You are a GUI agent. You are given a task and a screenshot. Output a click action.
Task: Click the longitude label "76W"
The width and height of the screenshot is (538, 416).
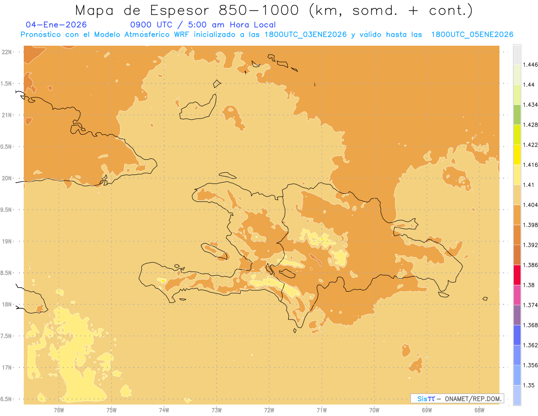(59, 410)
